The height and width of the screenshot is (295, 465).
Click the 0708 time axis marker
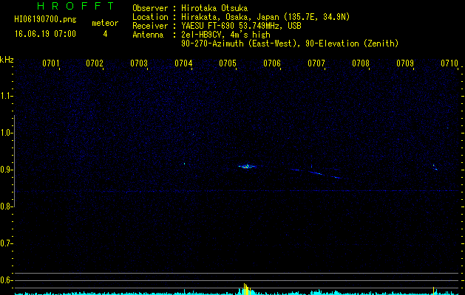(361, 63)
